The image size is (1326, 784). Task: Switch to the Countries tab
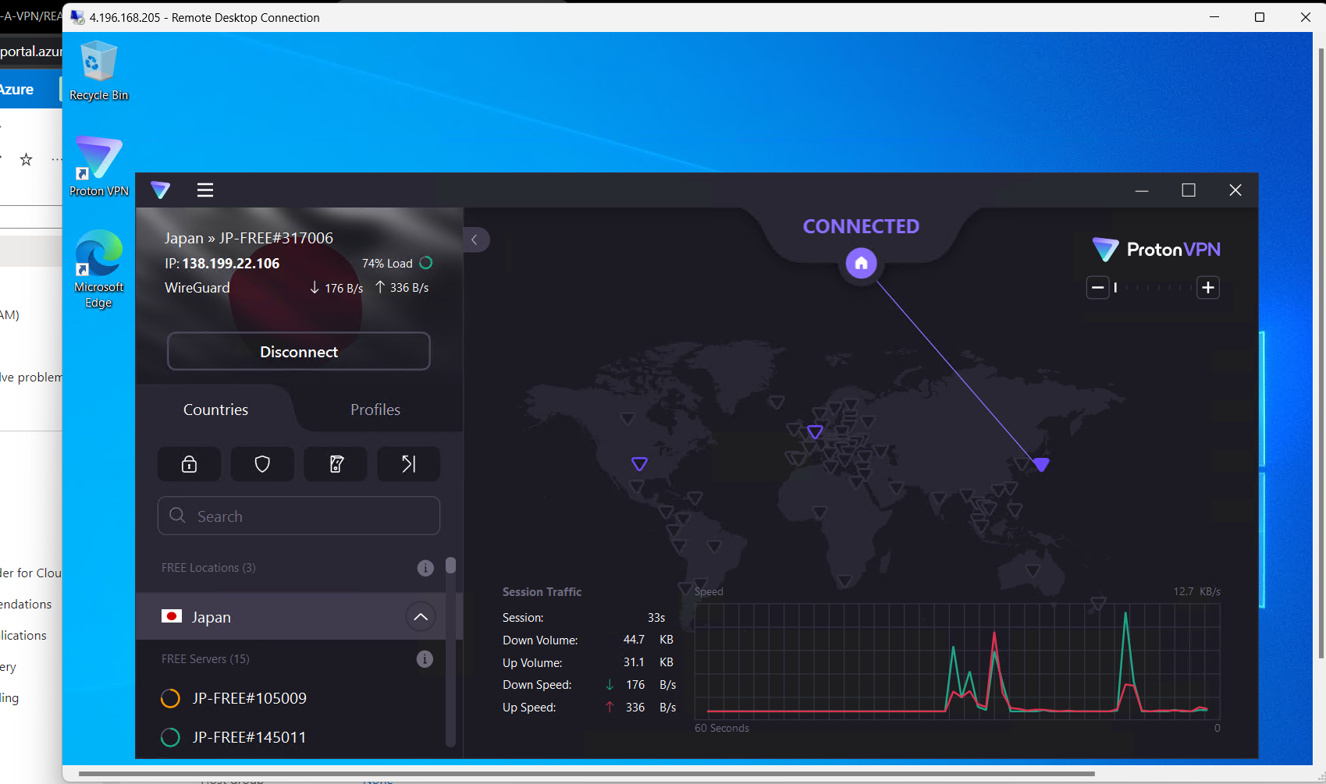215,410
